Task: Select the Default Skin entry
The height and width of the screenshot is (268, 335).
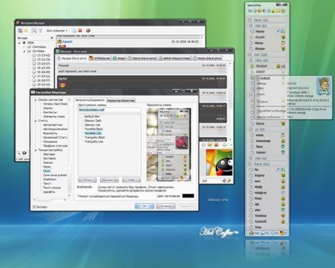Action: click(x=92, y=117)
